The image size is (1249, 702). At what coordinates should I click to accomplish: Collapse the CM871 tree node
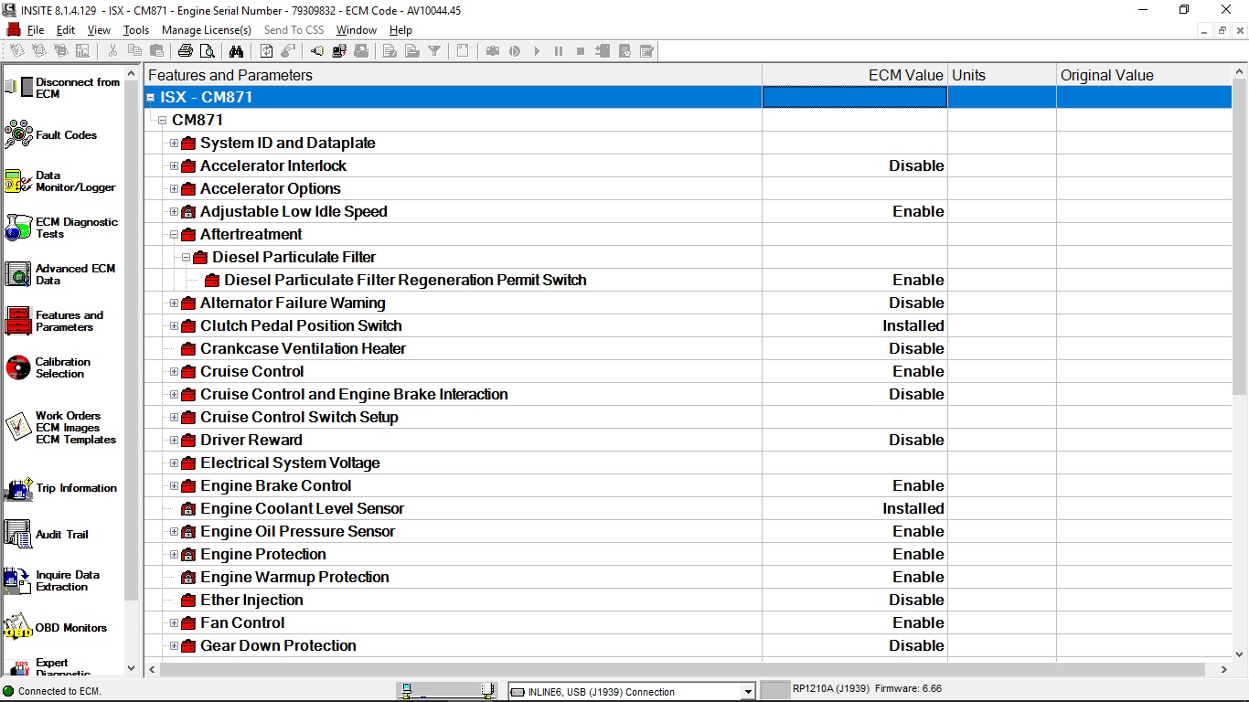(162, 121)
